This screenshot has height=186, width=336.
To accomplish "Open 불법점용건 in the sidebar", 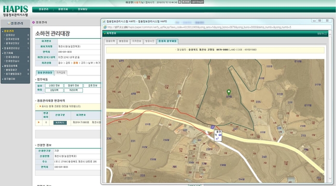I will point(11,70).
